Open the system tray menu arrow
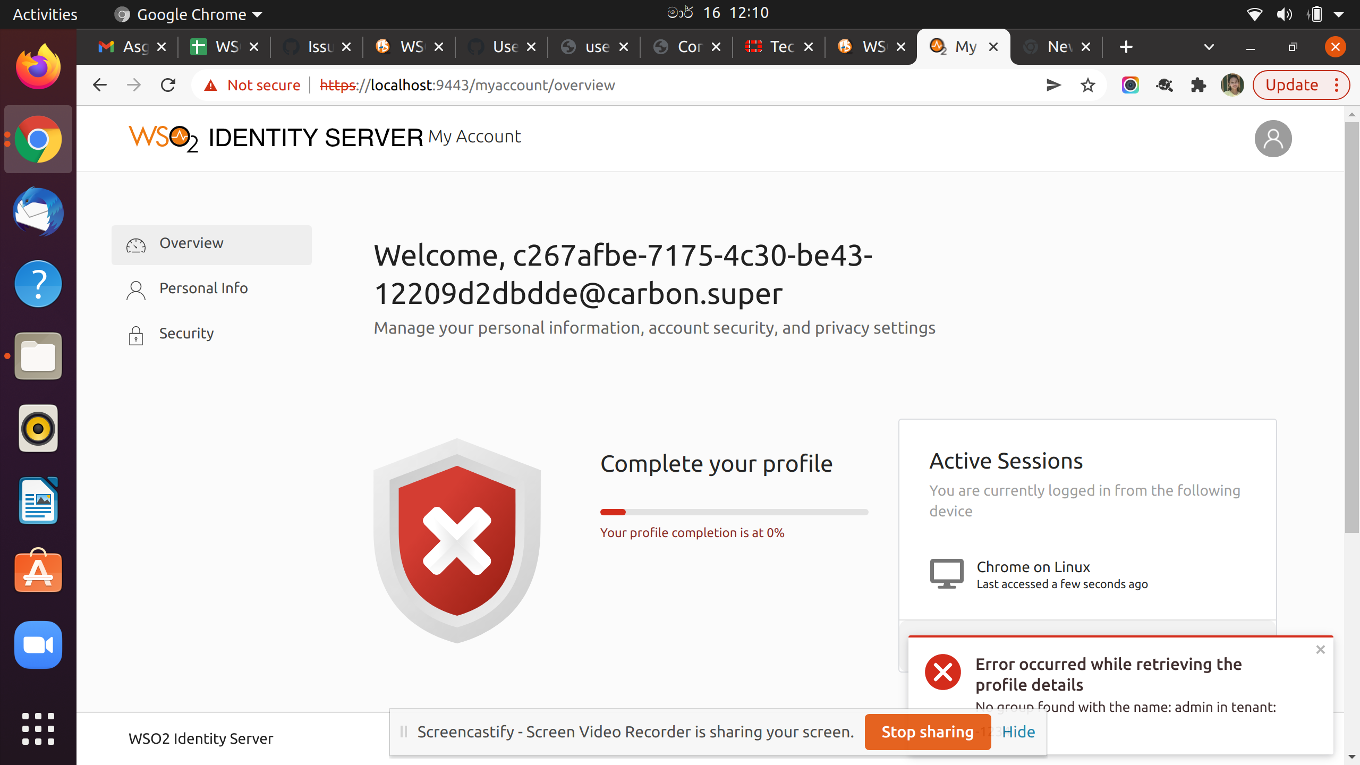Screen dimensions: 1360x765 point(1339,14)
